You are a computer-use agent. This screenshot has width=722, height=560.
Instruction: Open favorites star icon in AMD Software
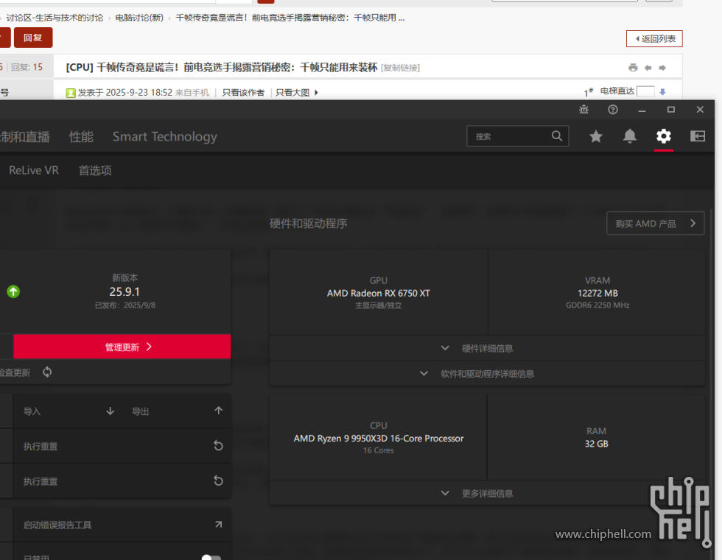coord(596,136)
